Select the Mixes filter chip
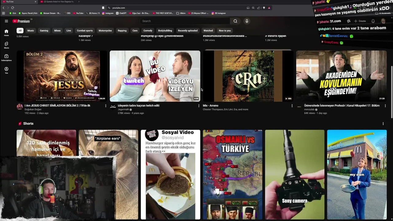Screen dimensions: 393x221 coord(57,31)
